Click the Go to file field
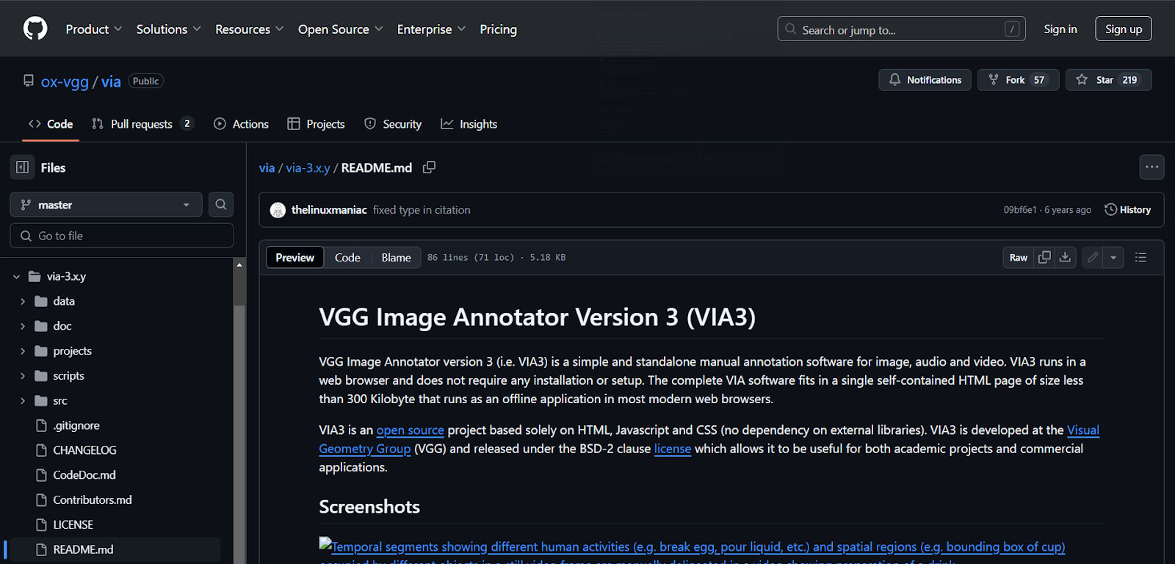Image resolution: width=1175 pixels, height=564 pixels. point(122,236)
